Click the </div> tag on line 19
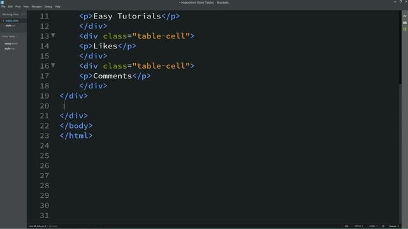Screen dimensions: 408x229 pos(74,96)
